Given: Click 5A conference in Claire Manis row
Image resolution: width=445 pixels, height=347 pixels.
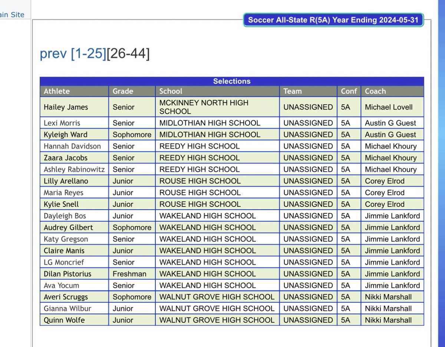Looking at the screenshot, I should pos(345,251).
